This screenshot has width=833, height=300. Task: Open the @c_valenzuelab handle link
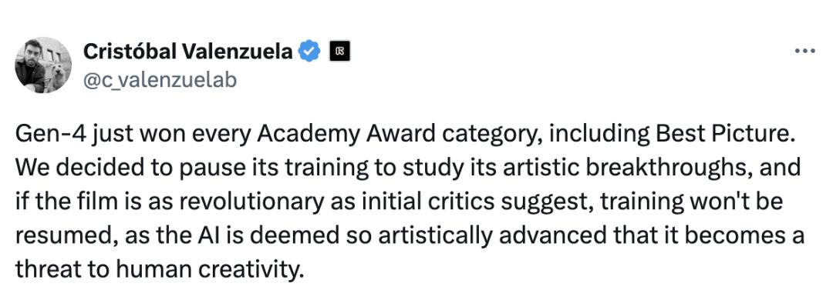pos(160,80)
